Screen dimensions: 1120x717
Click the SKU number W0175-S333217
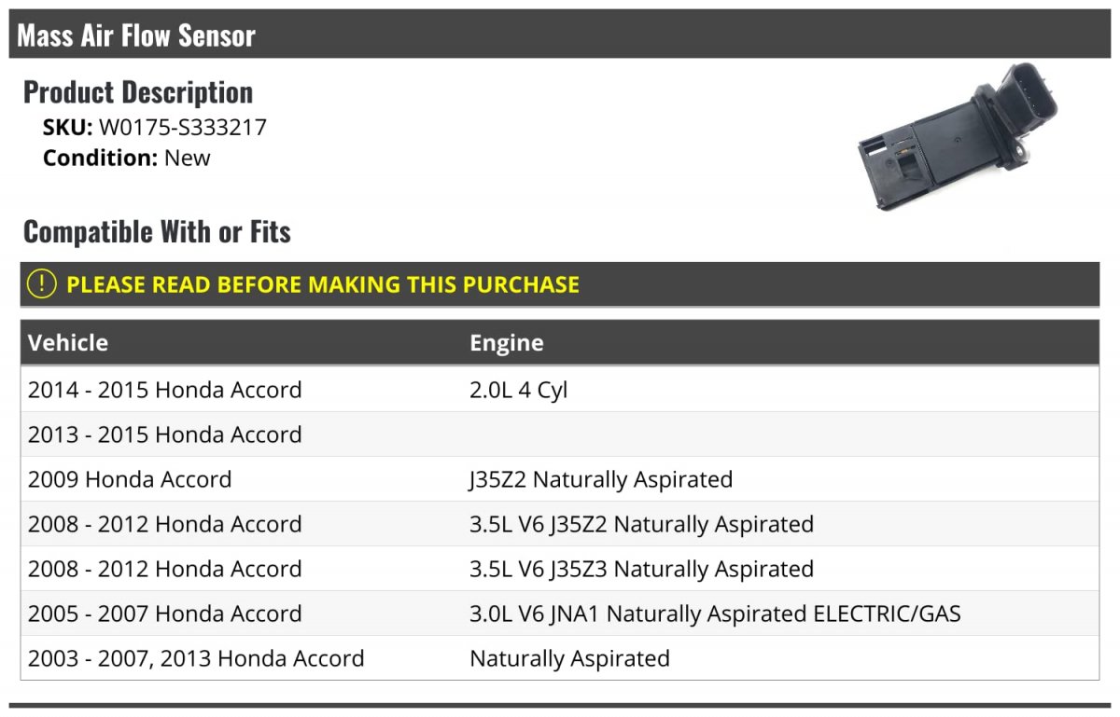click(183, 127)
